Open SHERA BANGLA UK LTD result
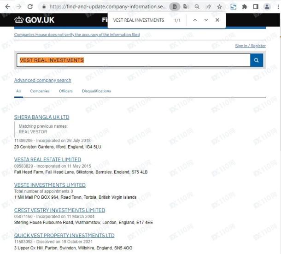 click(x=42, y=117)
